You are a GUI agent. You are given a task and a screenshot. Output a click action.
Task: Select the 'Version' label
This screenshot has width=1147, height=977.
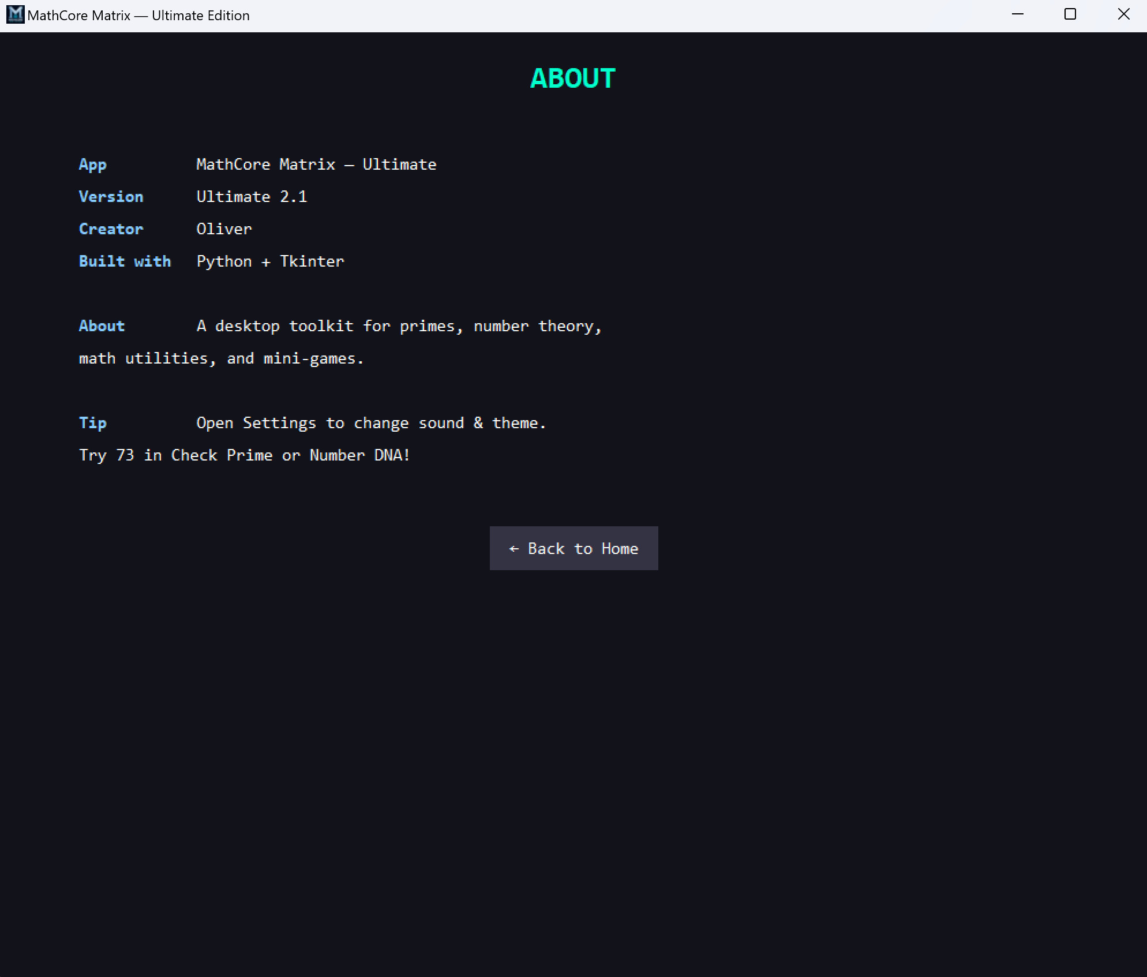[111, 197]
